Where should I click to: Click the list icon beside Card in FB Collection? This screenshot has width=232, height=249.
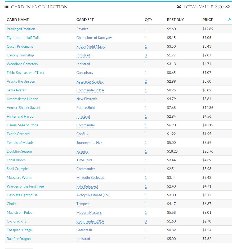click(7, 6)
